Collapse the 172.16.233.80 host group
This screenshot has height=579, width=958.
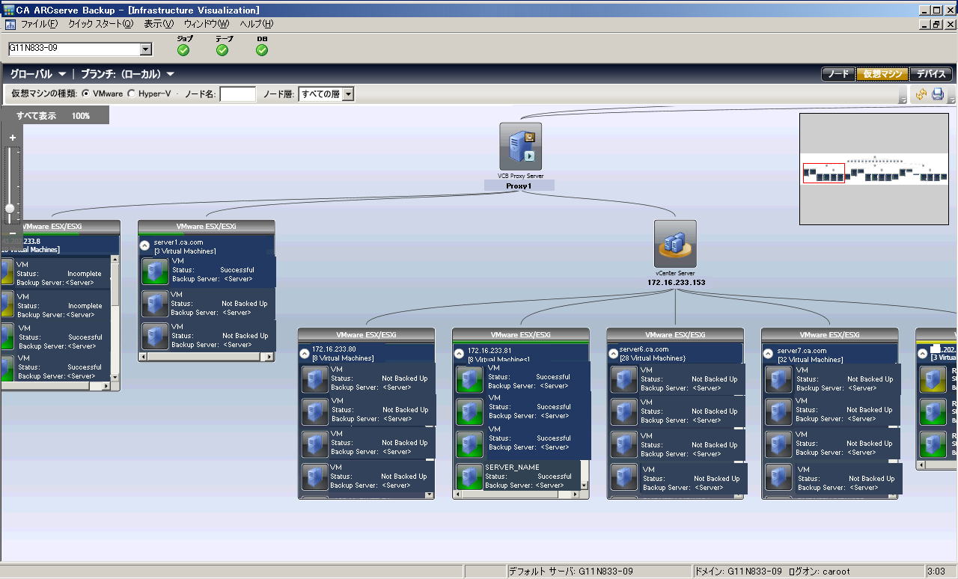[305, 352]
